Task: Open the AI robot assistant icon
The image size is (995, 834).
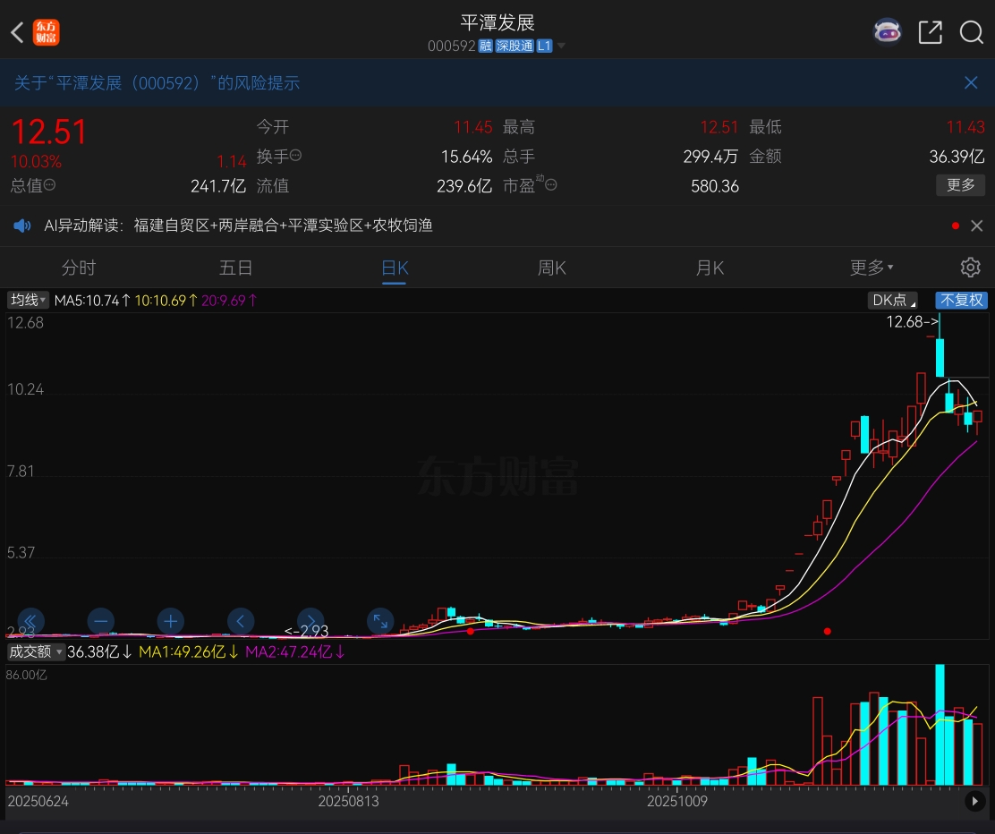Action: coord(887,31)
